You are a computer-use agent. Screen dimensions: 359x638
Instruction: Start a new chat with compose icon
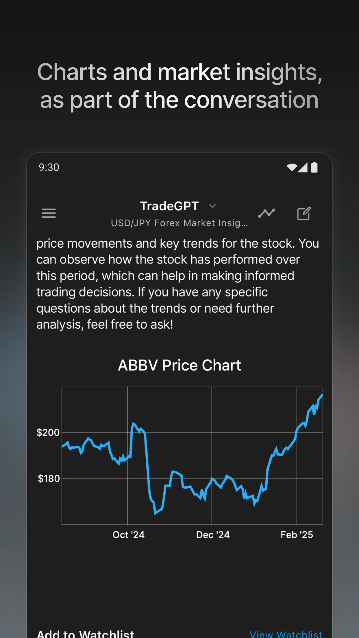click(304, 214)
